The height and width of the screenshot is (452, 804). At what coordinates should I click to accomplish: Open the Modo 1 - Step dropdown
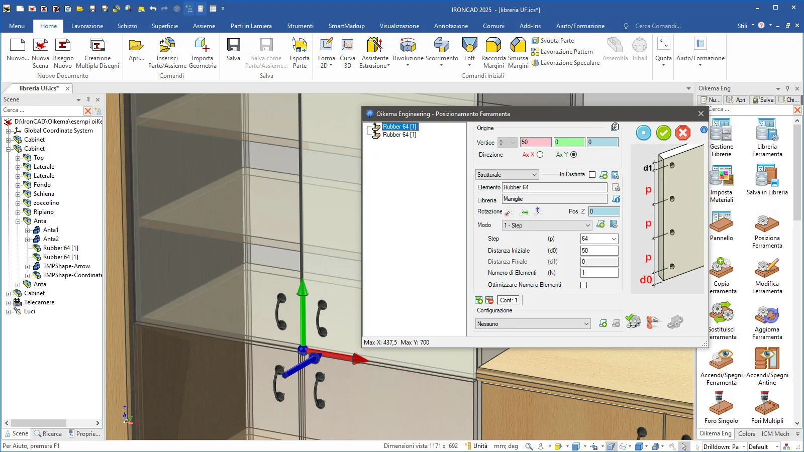[547, 225]
